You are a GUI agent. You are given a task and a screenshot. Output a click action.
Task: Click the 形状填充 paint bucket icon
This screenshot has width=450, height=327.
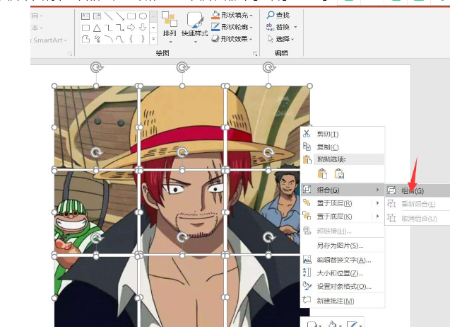(215, 15)
